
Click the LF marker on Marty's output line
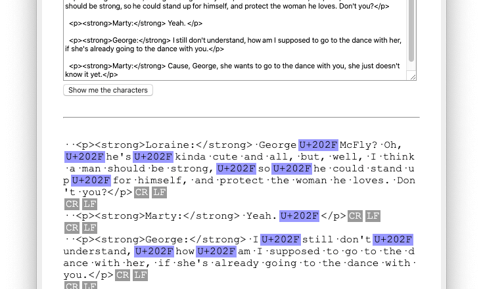coord(373,216)
